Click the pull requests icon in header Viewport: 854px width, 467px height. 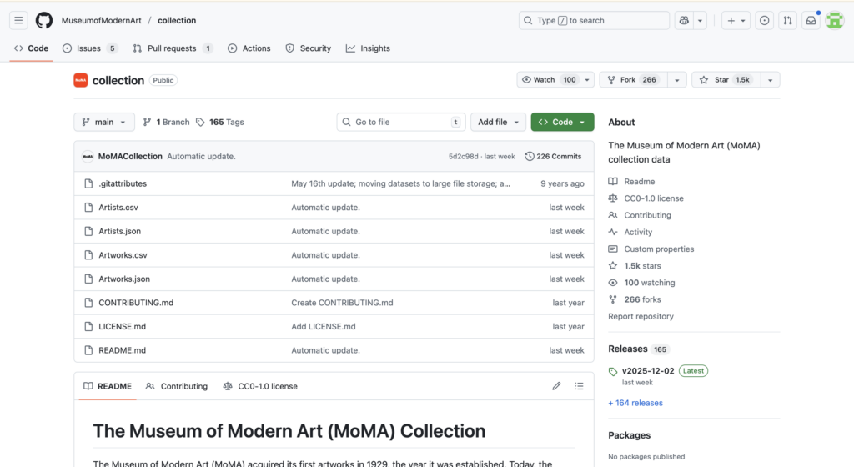(787, 20)
